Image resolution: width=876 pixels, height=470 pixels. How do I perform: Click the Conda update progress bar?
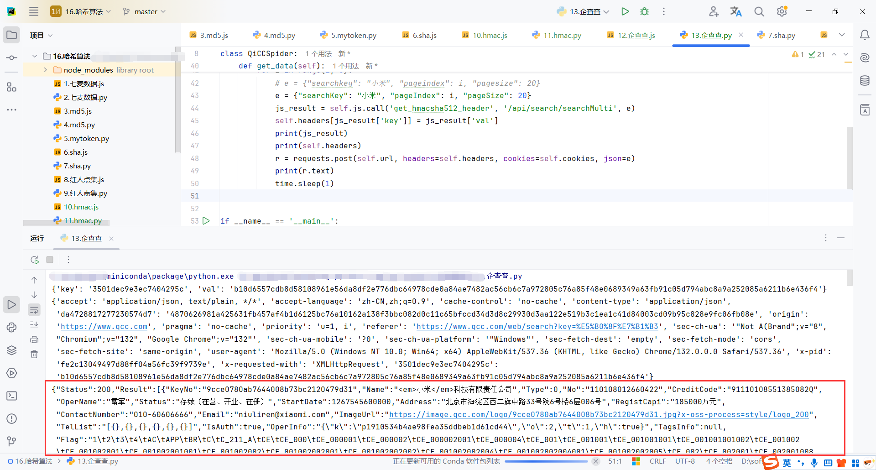(x=546, y=461)
